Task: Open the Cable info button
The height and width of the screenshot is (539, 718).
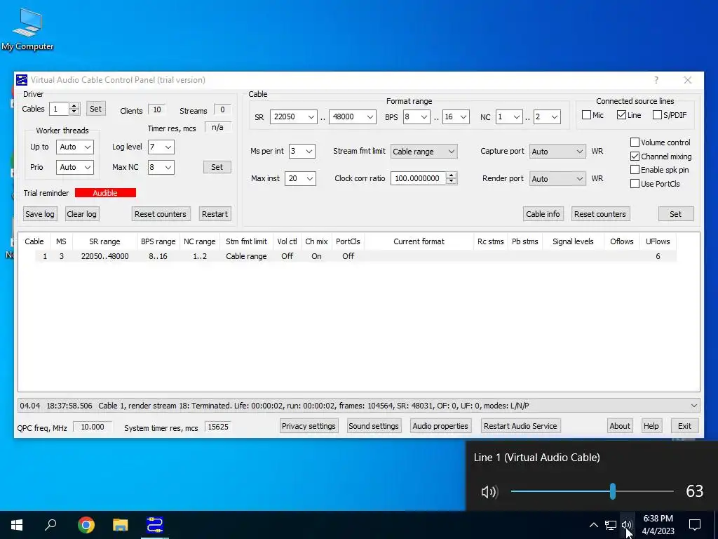Action: pyautogui.click(x=543, y=214)
